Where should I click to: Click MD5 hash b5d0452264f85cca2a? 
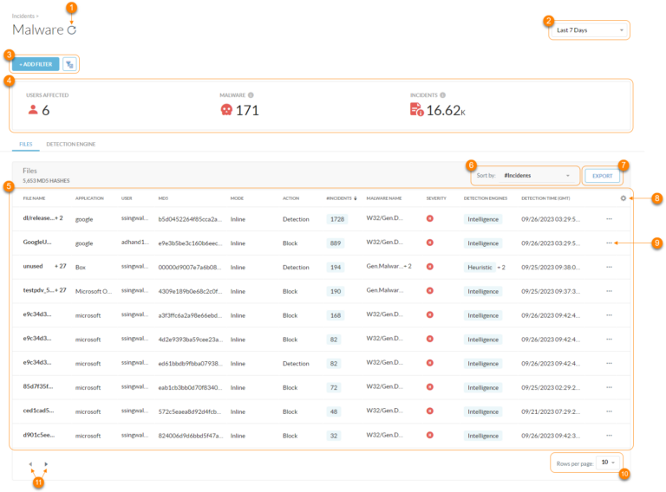coord(190,219)
